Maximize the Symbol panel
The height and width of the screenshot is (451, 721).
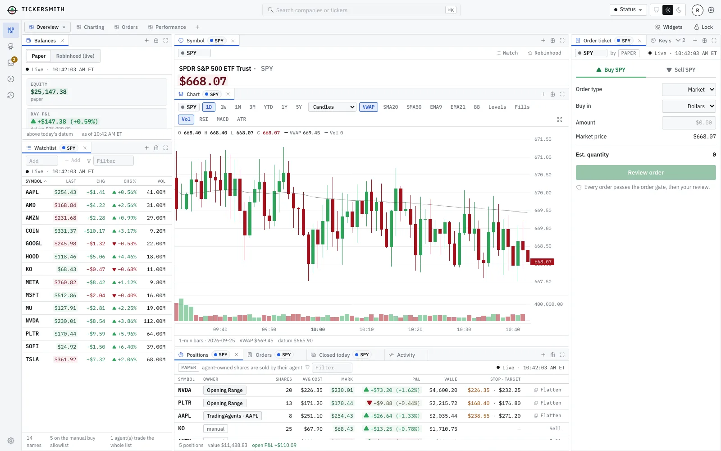tap(562, 41)
